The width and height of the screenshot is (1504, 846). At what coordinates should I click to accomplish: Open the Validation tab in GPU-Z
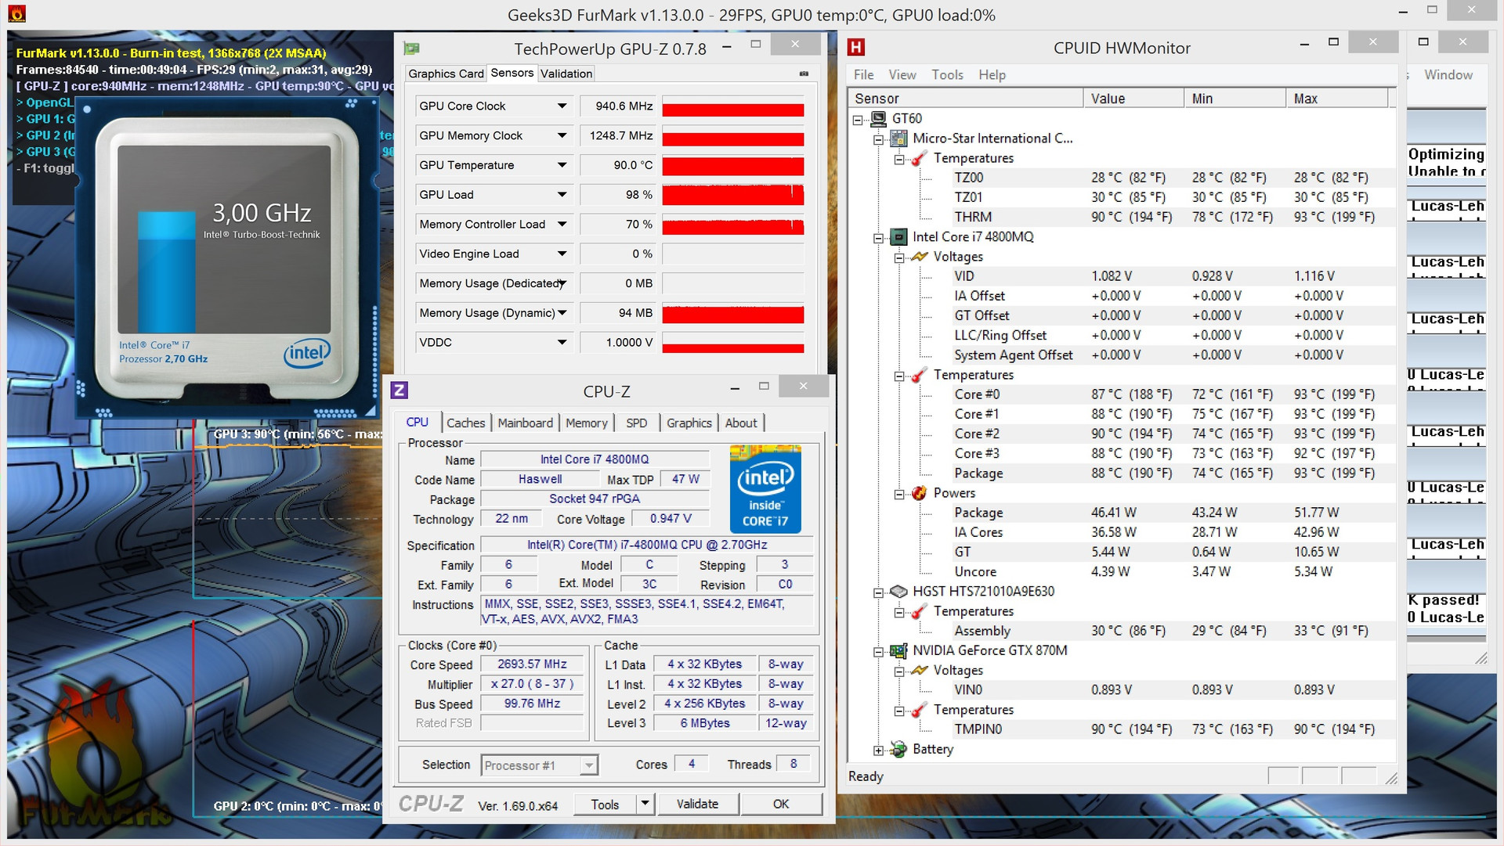566,74
